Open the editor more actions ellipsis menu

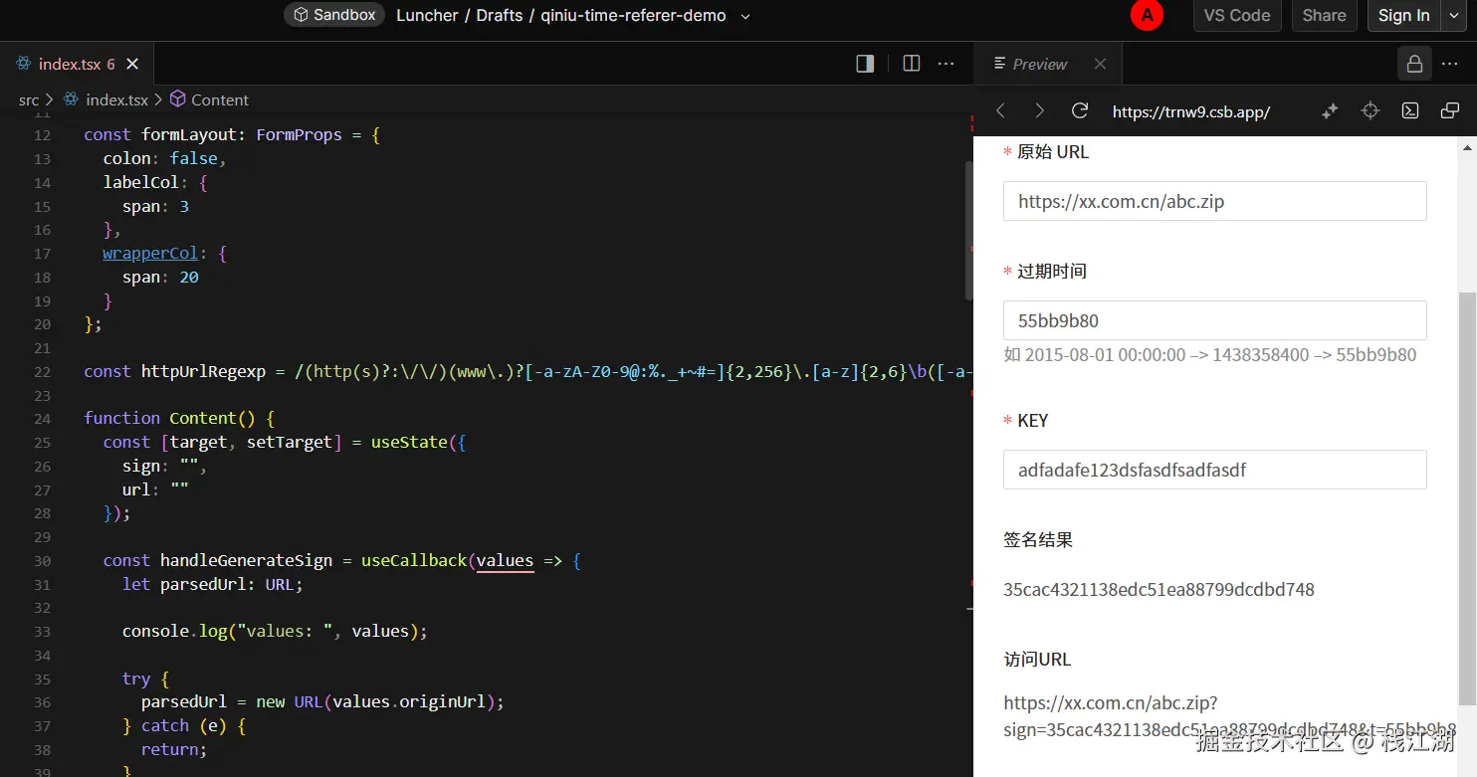(x=947, y=64)
